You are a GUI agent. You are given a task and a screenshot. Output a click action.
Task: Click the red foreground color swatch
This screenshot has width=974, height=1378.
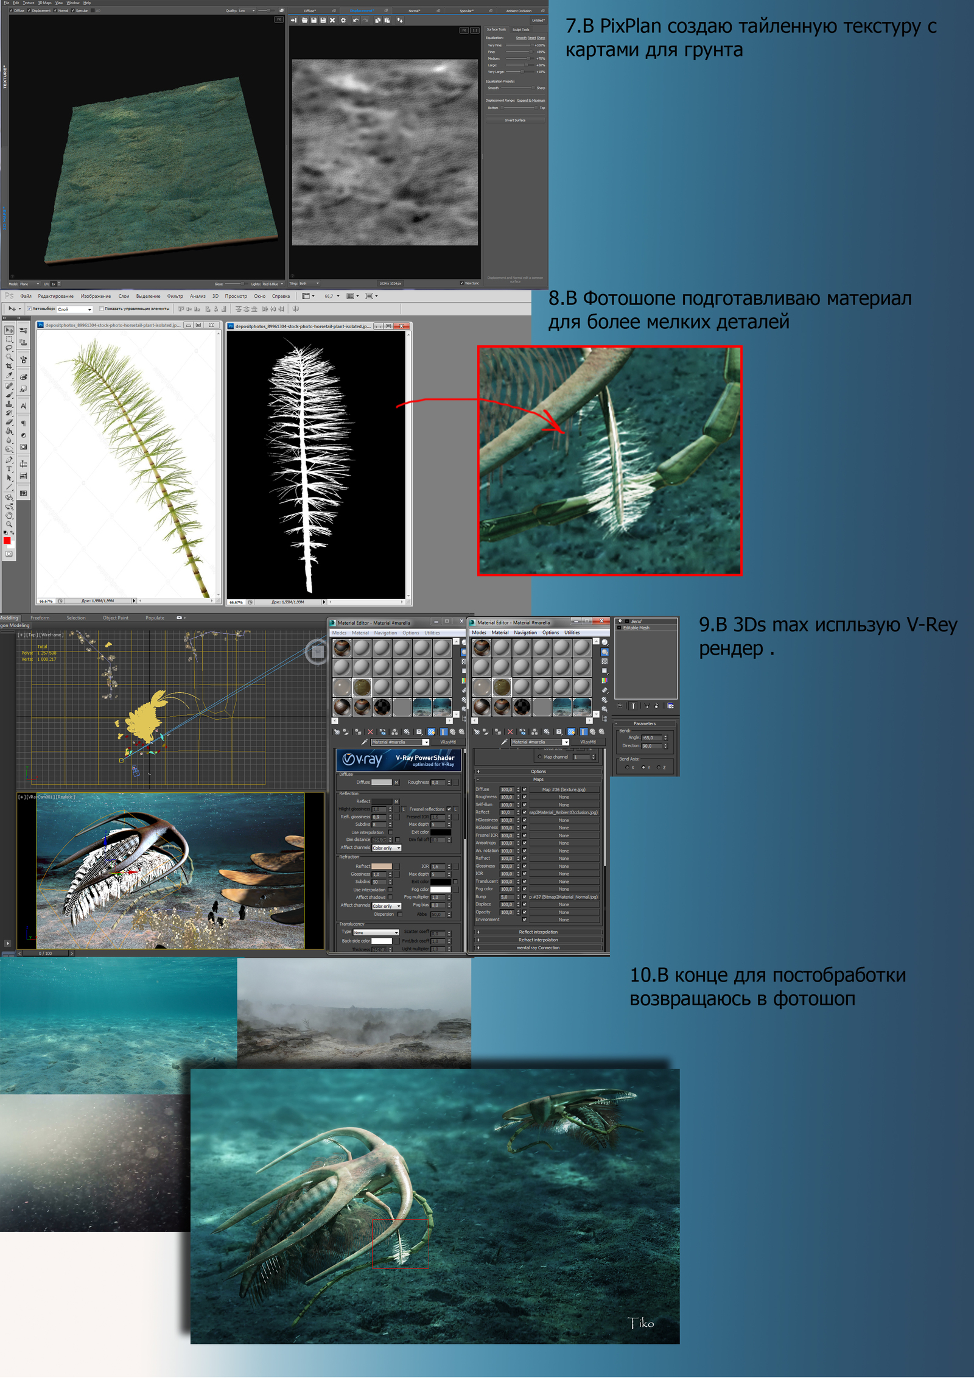click(7, 541)
